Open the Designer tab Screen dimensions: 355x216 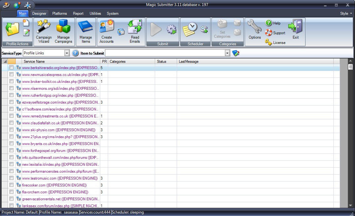[x=39, y=13]
